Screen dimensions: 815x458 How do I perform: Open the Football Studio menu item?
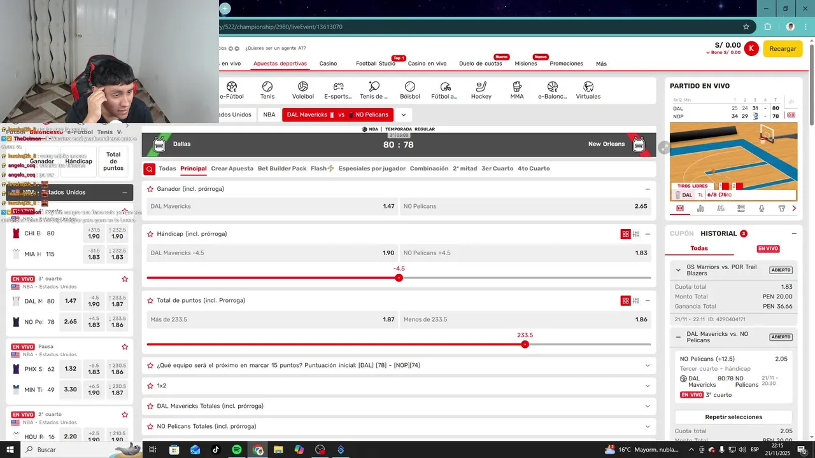point(376,64)
